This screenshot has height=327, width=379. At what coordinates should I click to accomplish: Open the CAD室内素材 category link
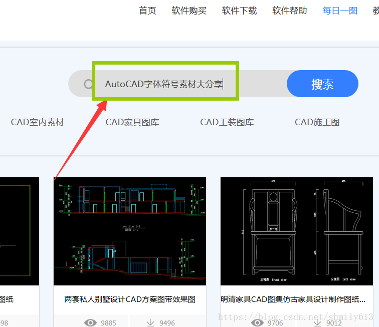[x=38, y=122]
